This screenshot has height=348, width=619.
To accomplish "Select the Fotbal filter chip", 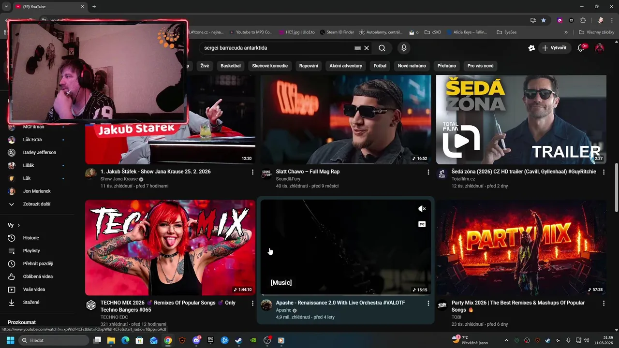I will (380, 66).
